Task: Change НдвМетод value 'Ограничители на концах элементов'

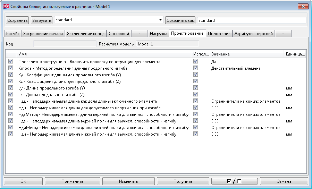Action: (x=246, y=114)
